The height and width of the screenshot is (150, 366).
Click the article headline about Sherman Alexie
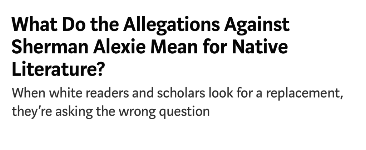pos(150,47)
